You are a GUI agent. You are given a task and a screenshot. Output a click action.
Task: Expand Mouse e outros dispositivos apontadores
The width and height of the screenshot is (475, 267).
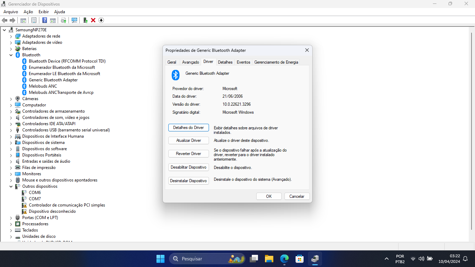(x=11, y=180)
